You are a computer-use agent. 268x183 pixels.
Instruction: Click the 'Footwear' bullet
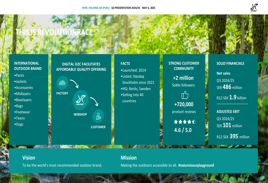coord(22,112)
